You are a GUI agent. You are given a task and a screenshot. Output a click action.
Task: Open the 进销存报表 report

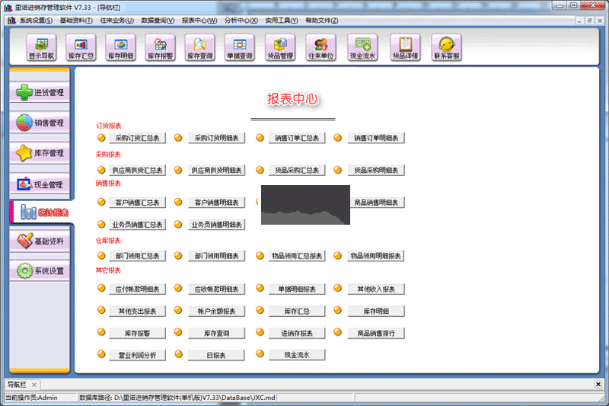[297, 333]
